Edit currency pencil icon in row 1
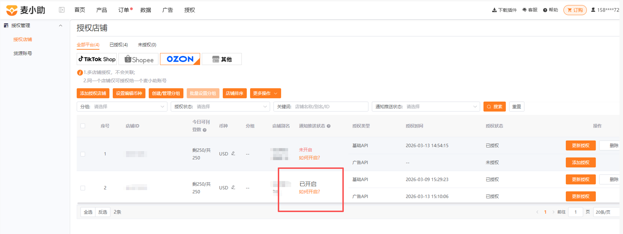The width and height of the screenshot is (623, 234). [x=233, y=154]
